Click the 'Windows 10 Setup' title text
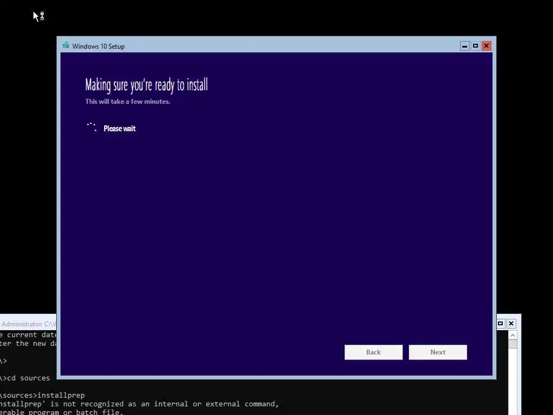 (x=98, y=46)
